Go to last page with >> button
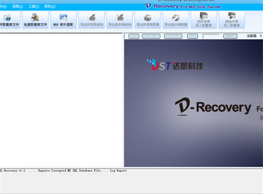The image size is (263, 194). (x=192, y=36)
